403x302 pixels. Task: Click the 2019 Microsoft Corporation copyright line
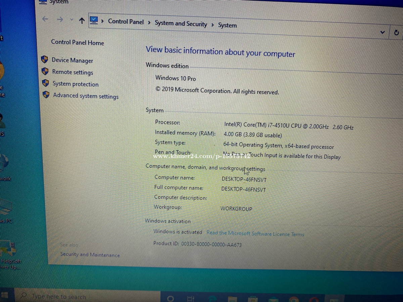(x=217, y=91)
